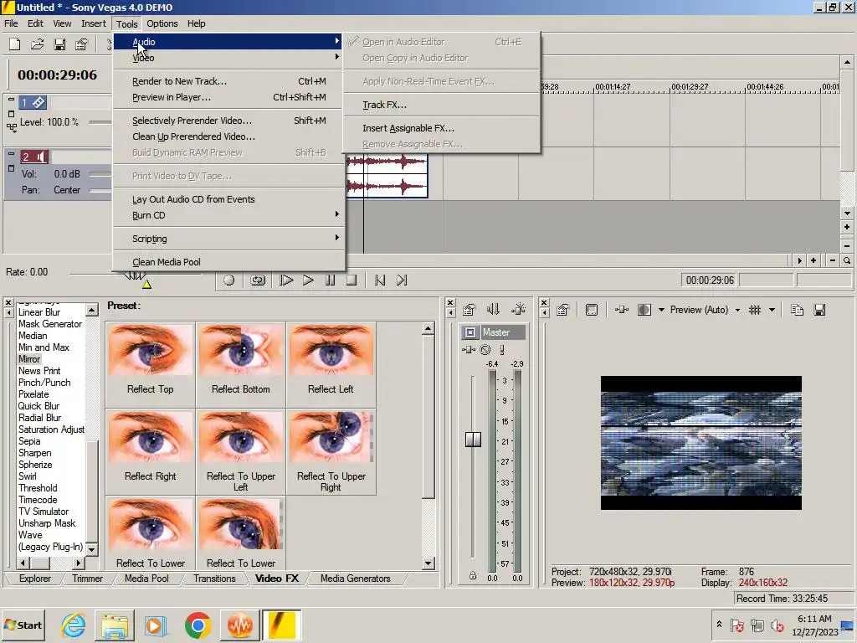Click Preview on External Monitor icon
This screenshot has height=643, width=857.
[x=592, y=310]
